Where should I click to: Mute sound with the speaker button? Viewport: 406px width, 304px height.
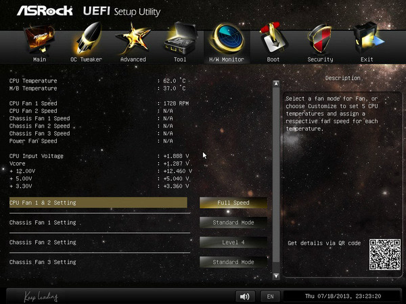coord(245,296)
